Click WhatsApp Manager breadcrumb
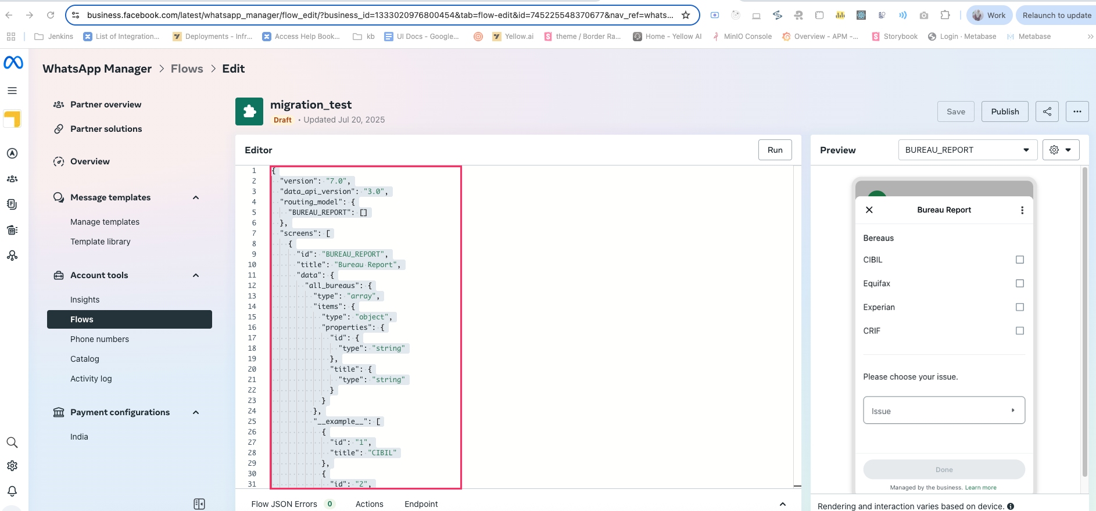 click(x=97, y=69)
